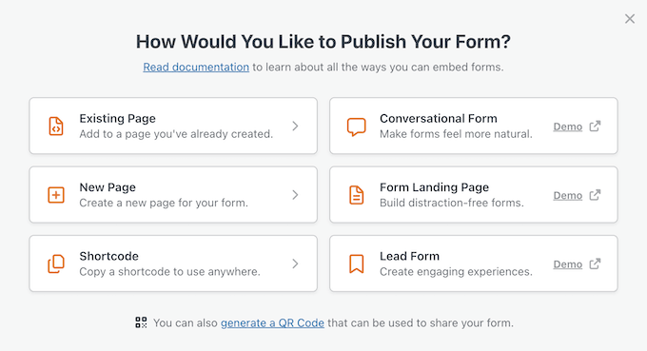
Task: Expand the New Page option chevron
Action: click(x=295, y=195)
